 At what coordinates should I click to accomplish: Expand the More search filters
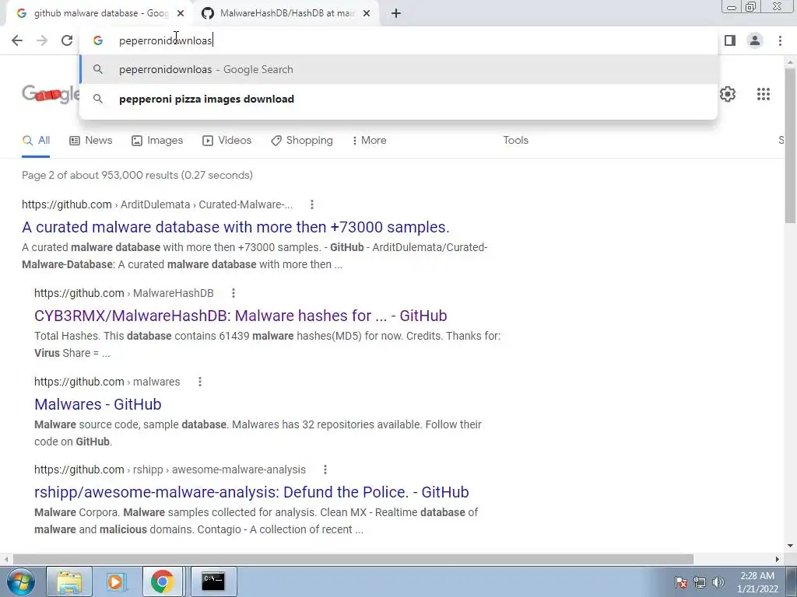point(370,141)
